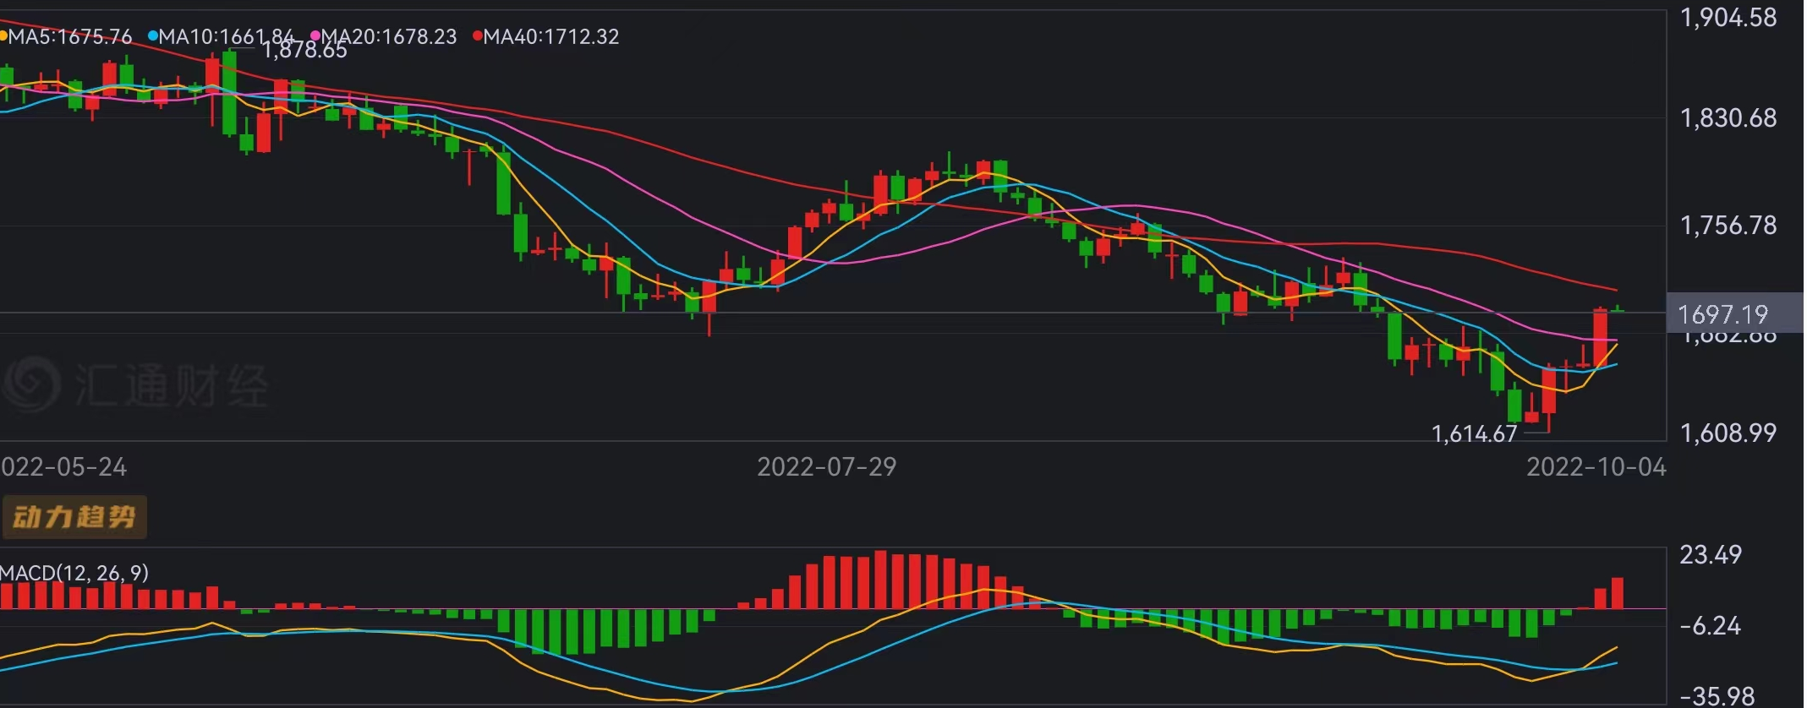Viewport: 1807px width, 708px height.
Task: Click the 1,756.78 price axis label
Action: point(1728,226)
